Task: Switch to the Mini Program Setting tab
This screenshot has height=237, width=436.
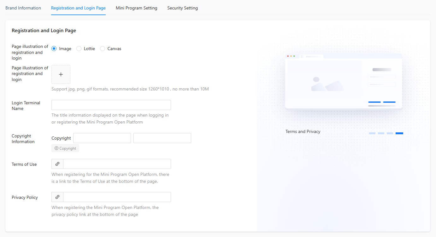Action: coord(136,8)
